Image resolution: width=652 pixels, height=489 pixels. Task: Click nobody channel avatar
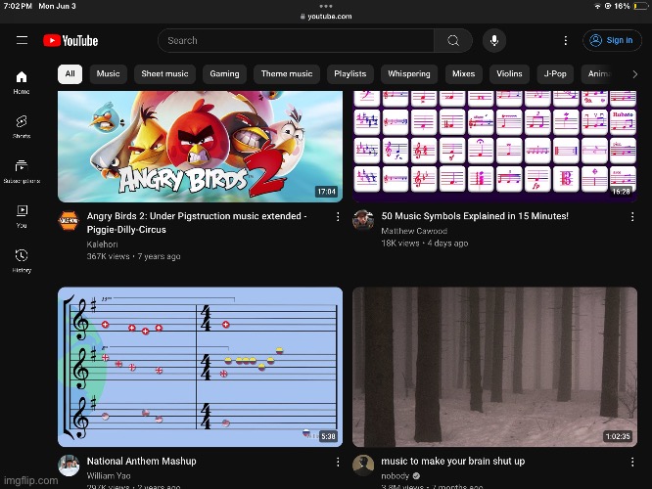click(x=363, y=466)
